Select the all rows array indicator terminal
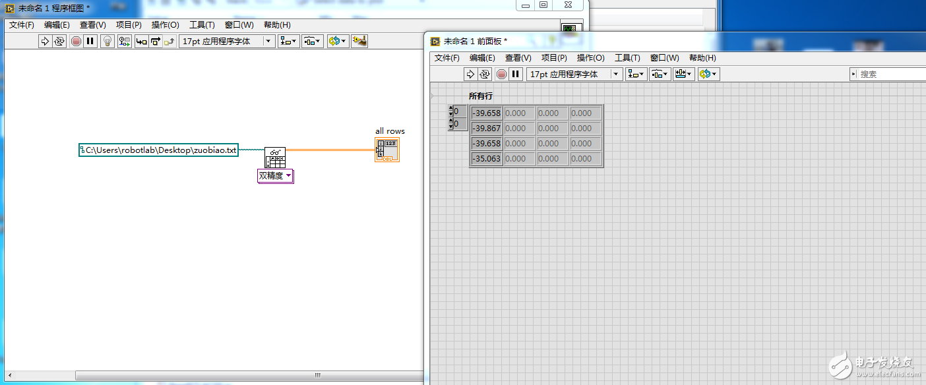This screenshot has width=926, height=385. 387,150
